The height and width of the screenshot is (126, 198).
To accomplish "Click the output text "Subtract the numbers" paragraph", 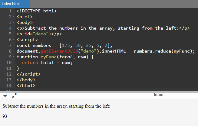I will point(57,106).
